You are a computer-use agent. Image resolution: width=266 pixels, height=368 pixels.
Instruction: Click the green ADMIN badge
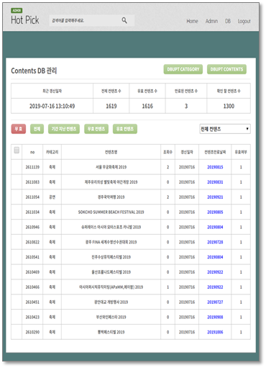click(17, 11)
